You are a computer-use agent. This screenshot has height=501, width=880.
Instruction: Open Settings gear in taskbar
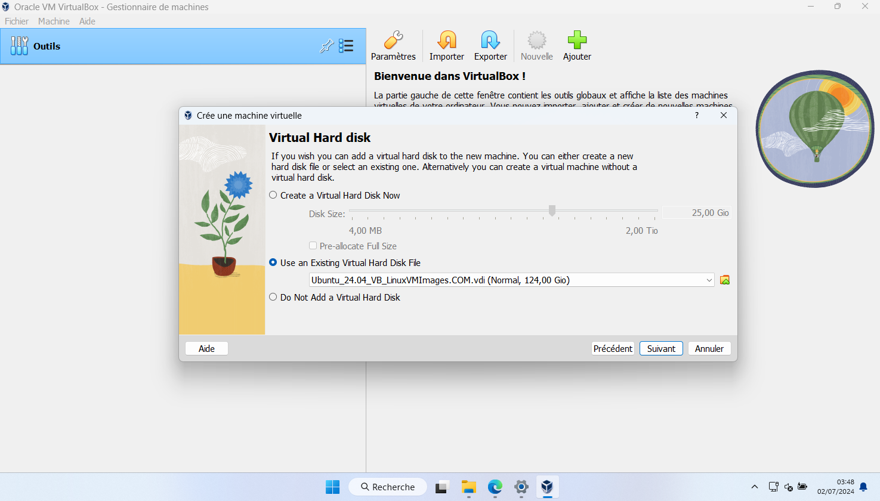521,487
